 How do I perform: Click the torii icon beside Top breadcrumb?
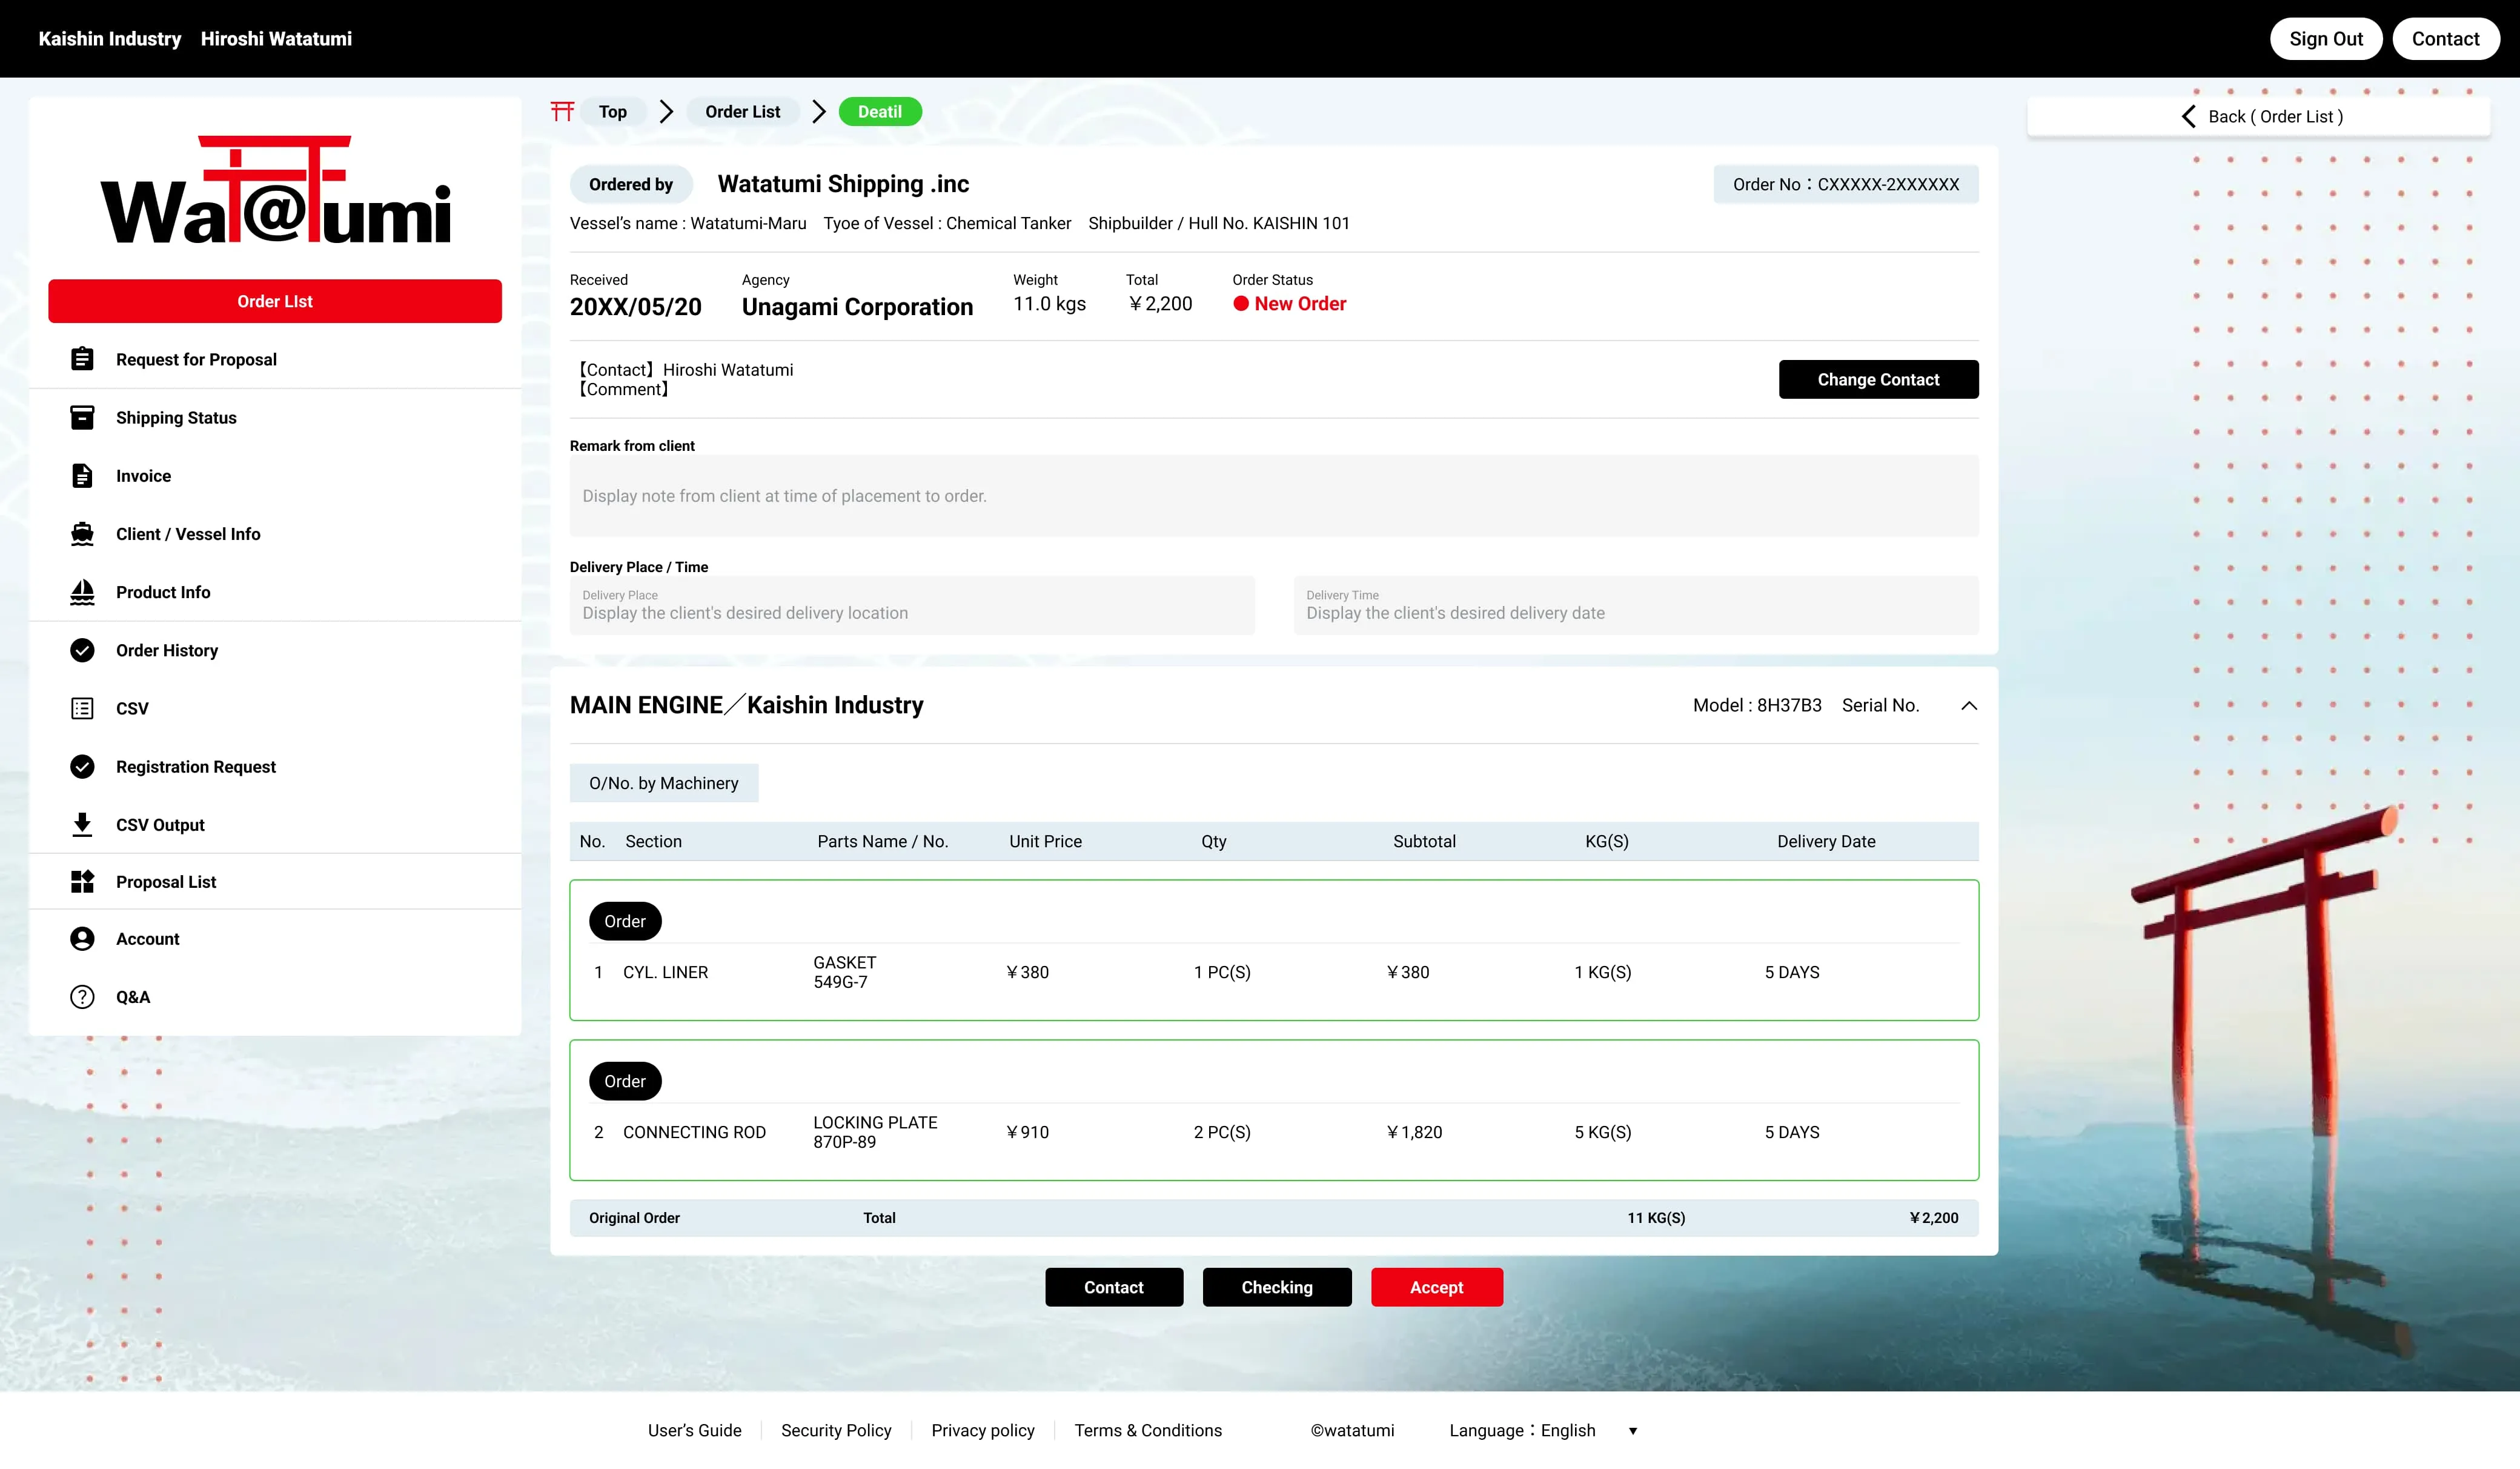coord(563,111)
